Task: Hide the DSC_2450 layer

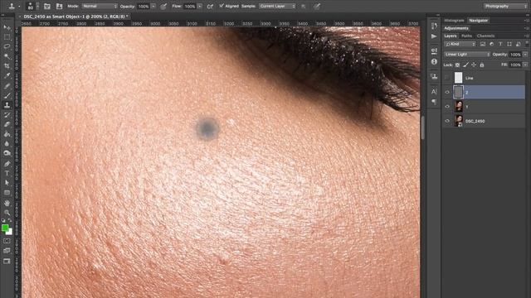Action: pyautogui.click(x=447, y=121)
